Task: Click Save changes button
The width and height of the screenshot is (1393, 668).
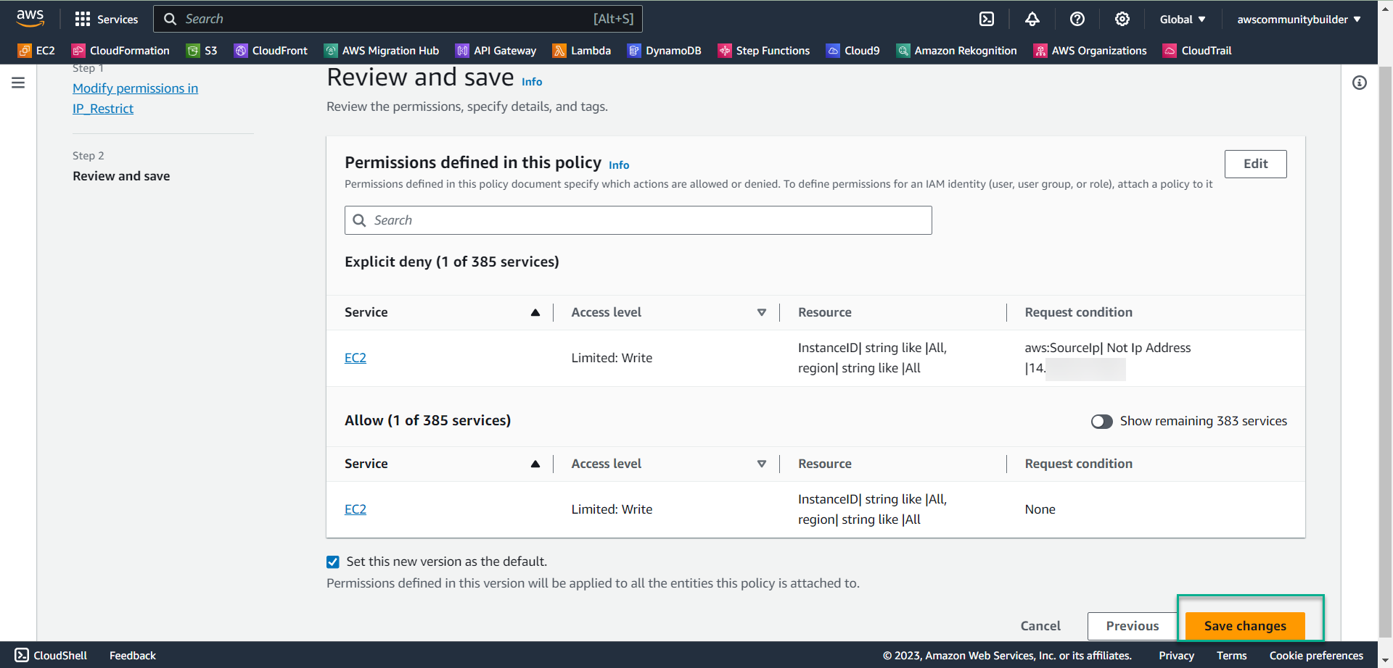Action: (x=1245, y=626)
